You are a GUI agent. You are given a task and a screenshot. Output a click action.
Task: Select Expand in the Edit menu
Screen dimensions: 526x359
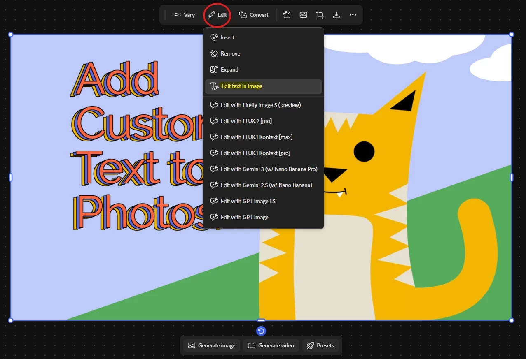264,69
